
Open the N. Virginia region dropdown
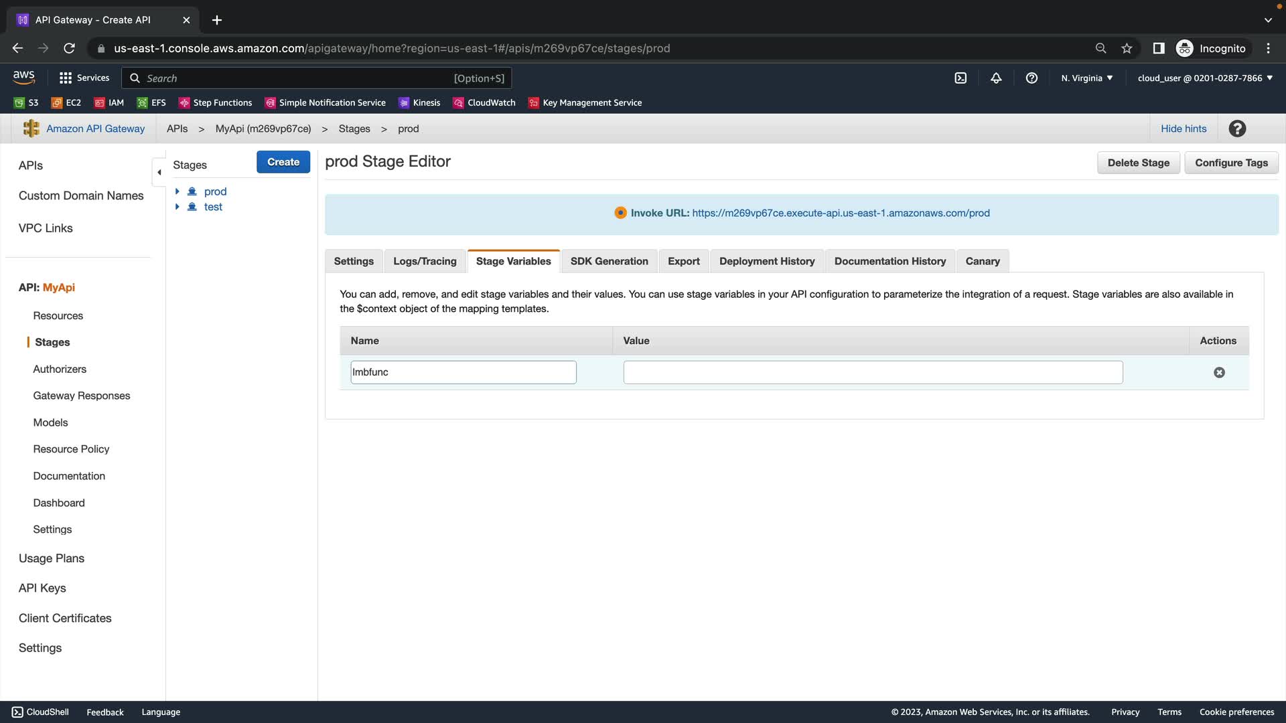[x=1086, y=78]
